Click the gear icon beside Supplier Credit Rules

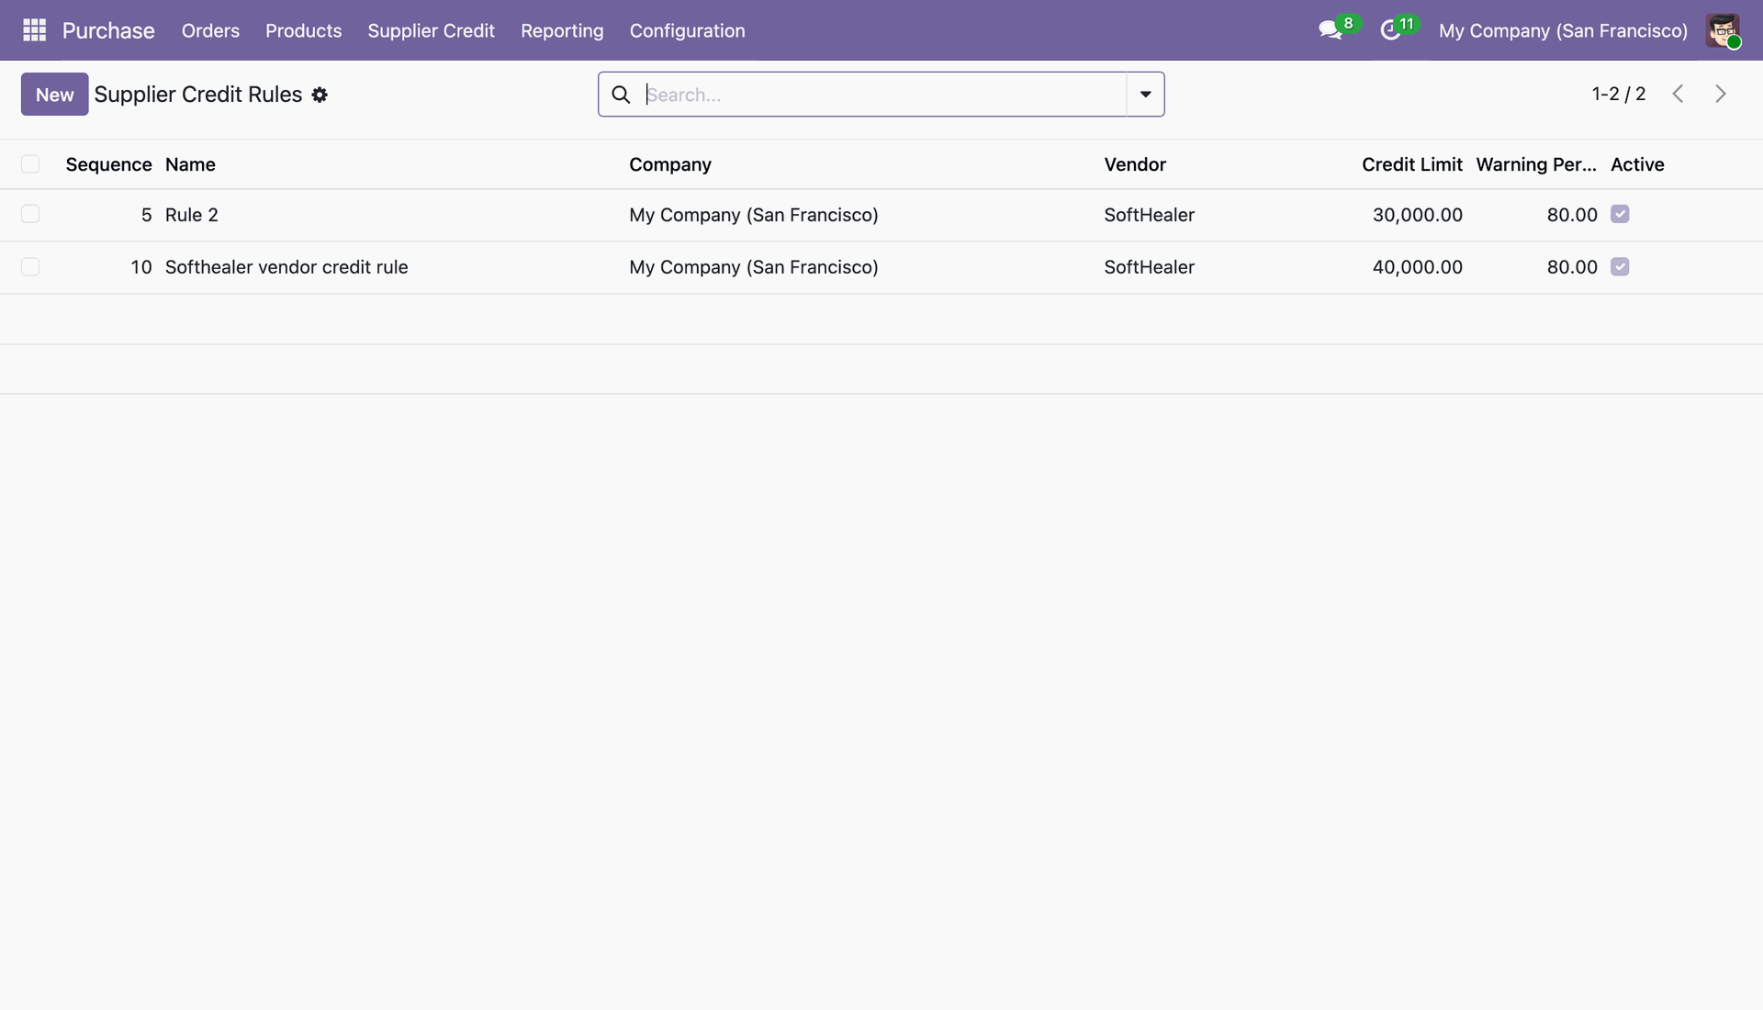point(320,95)
